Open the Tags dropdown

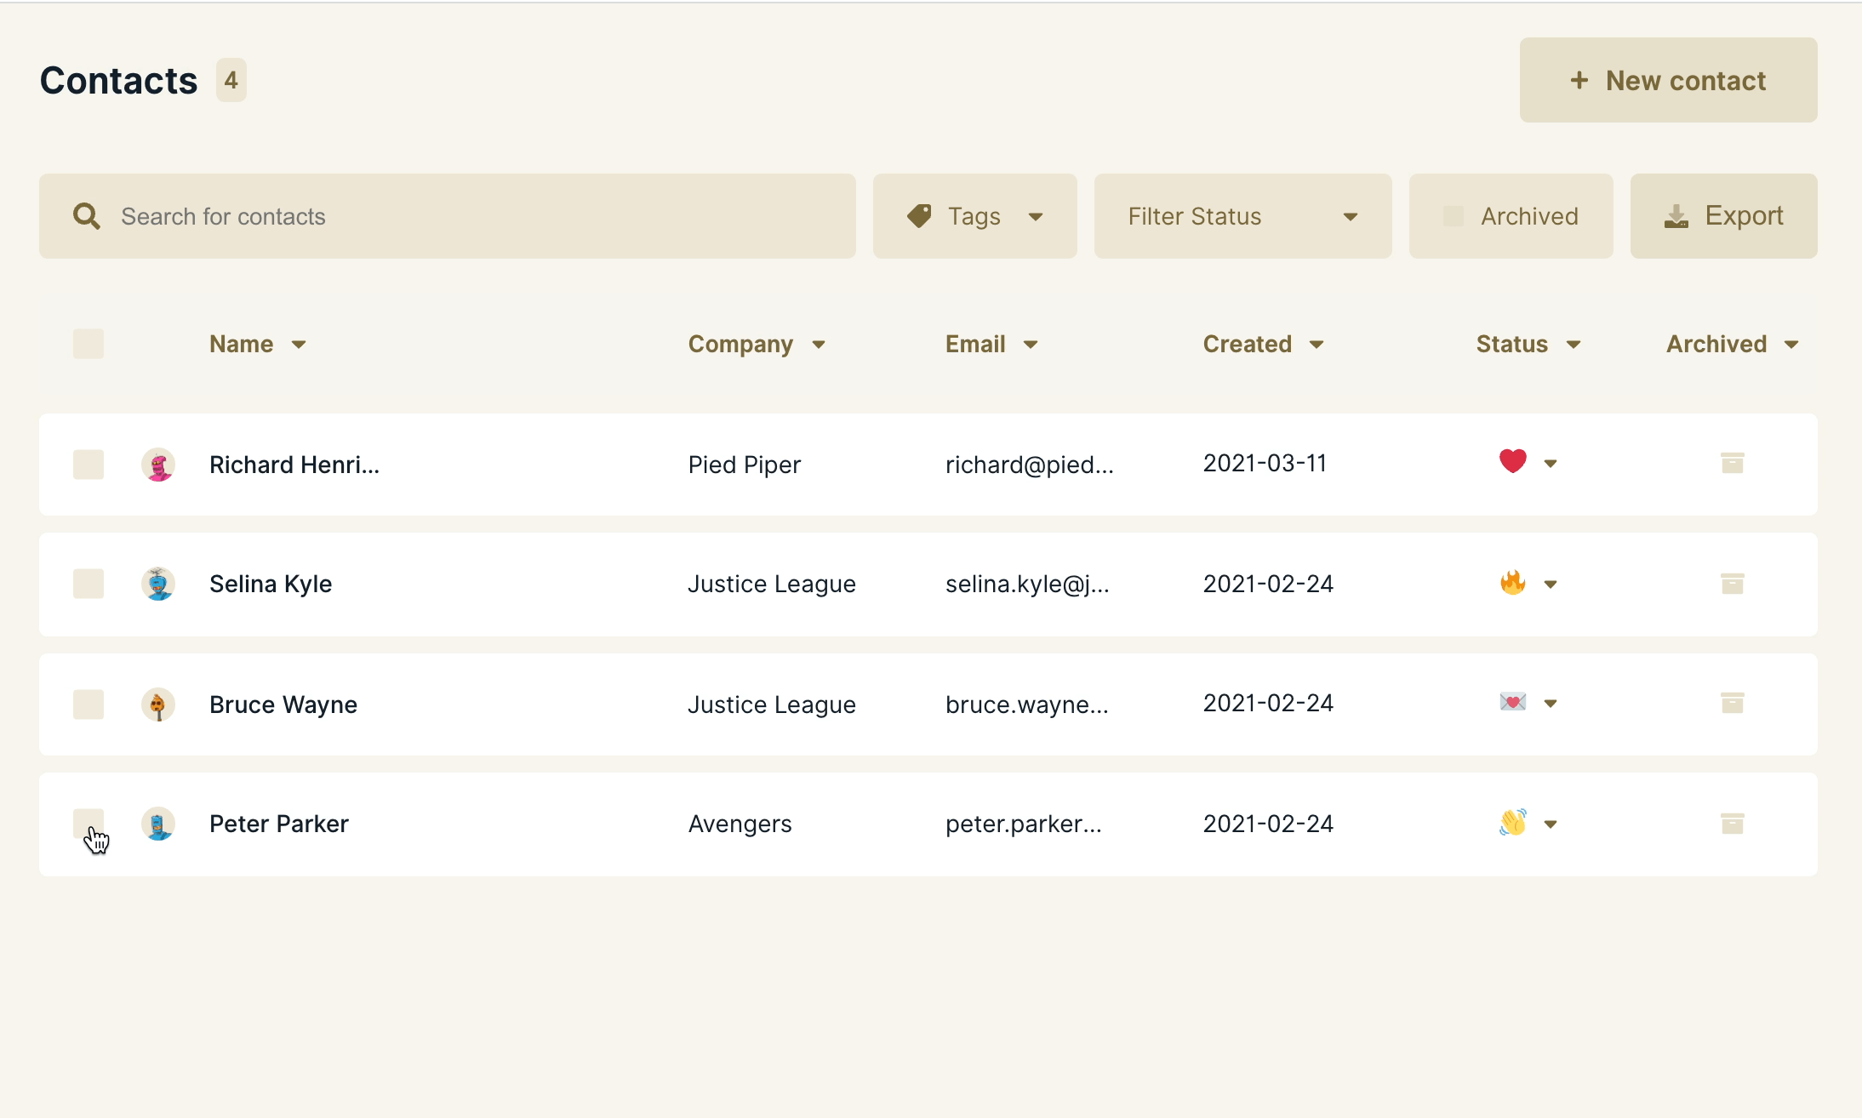pos(975,216)
